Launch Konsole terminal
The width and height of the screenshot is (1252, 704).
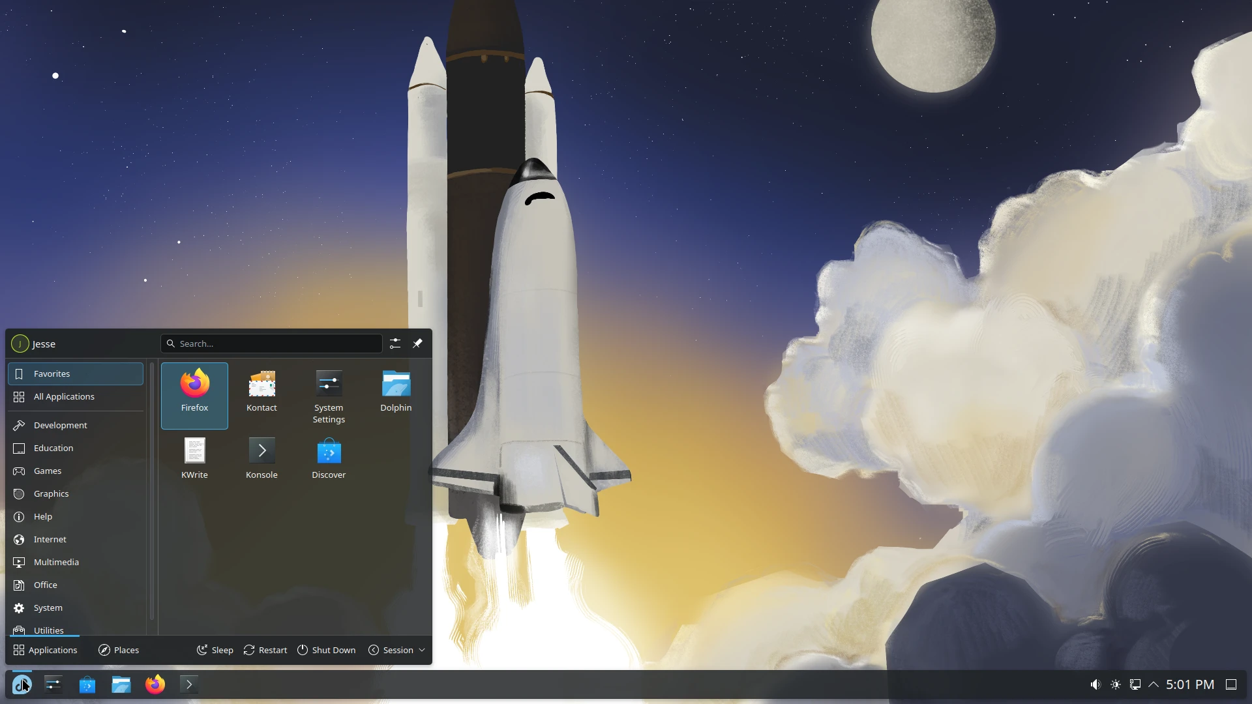[261, 456]
